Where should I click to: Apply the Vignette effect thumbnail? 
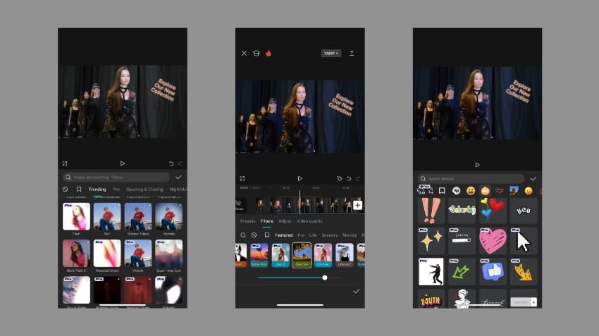[169, 216]
